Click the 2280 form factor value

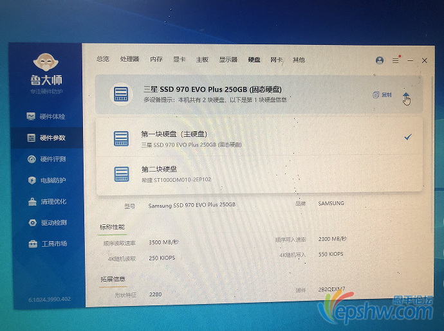tap(156, 294)
